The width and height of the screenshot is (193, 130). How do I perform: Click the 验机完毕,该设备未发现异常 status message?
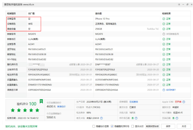[21, 126]
